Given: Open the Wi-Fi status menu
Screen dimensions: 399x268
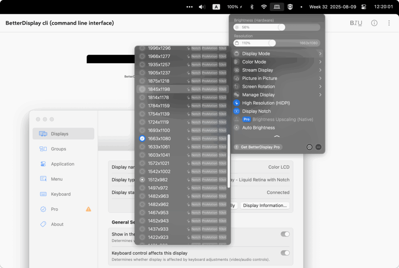Looking at the screenshot, I should pyautogui.click(x=264, y=7).
